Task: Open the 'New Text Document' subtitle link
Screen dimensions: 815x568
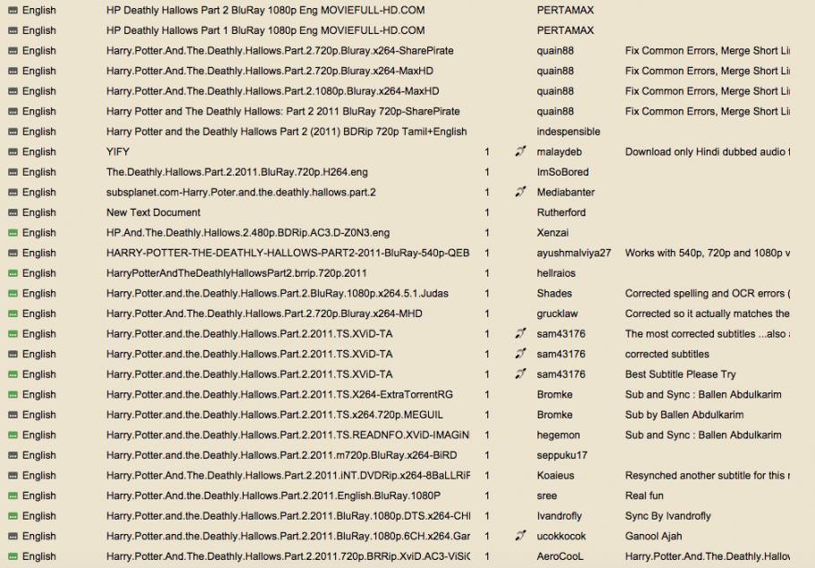Action: (x=153, y=212)
